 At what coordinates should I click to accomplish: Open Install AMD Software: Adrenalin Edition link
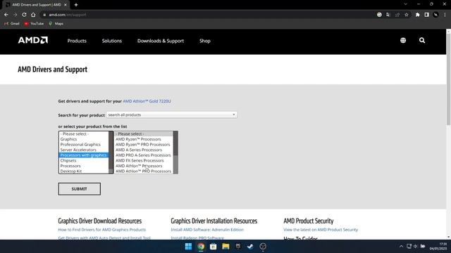click(x=207, y=230)
